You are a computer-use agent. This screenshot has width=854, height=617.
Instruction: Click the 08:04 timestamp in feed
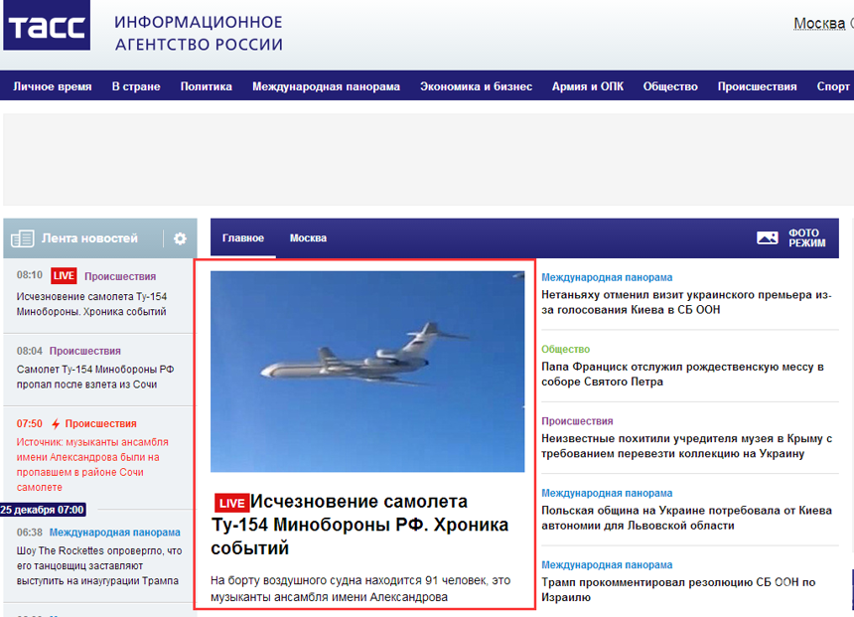[30, 351]
